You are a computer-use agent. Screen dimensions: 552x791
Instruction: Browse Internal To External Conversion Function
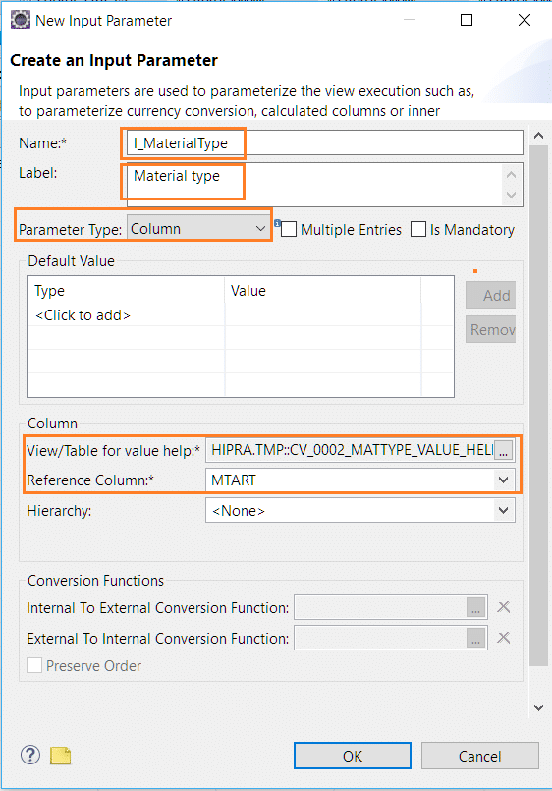click(475, 608)
